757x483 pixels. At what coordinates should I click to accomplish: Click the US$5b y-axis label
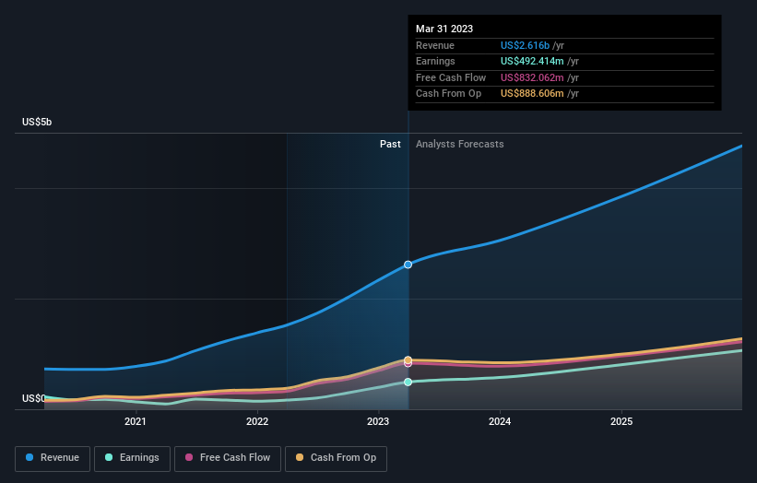pyautogui.click(x=37, y=122)
